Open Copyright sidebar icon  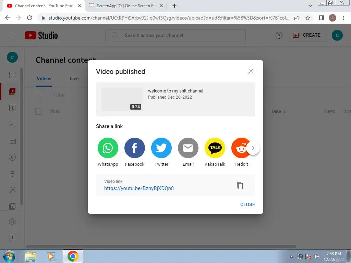pos(12,157)
